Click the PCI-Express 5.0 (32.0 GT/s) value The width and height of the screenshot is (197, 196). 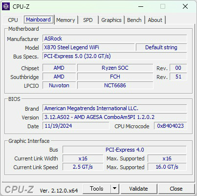coord(115,56)
